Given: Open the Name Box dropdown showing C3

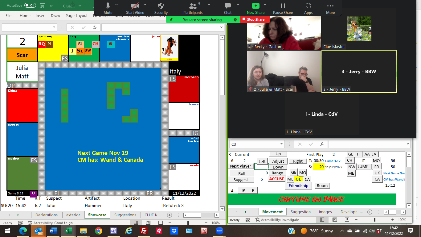Looking at the screenshot, I should click(x=282, y=144).
